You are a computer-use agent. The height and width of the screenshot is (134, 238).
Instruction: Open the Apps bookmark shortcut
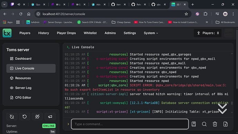point(8,22)
